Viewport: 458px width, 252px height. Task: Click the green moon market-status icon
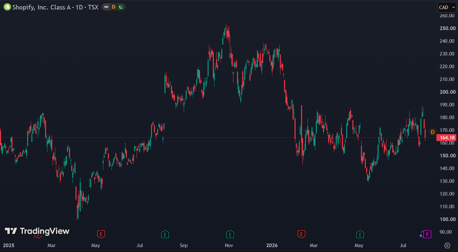(121, 7)
